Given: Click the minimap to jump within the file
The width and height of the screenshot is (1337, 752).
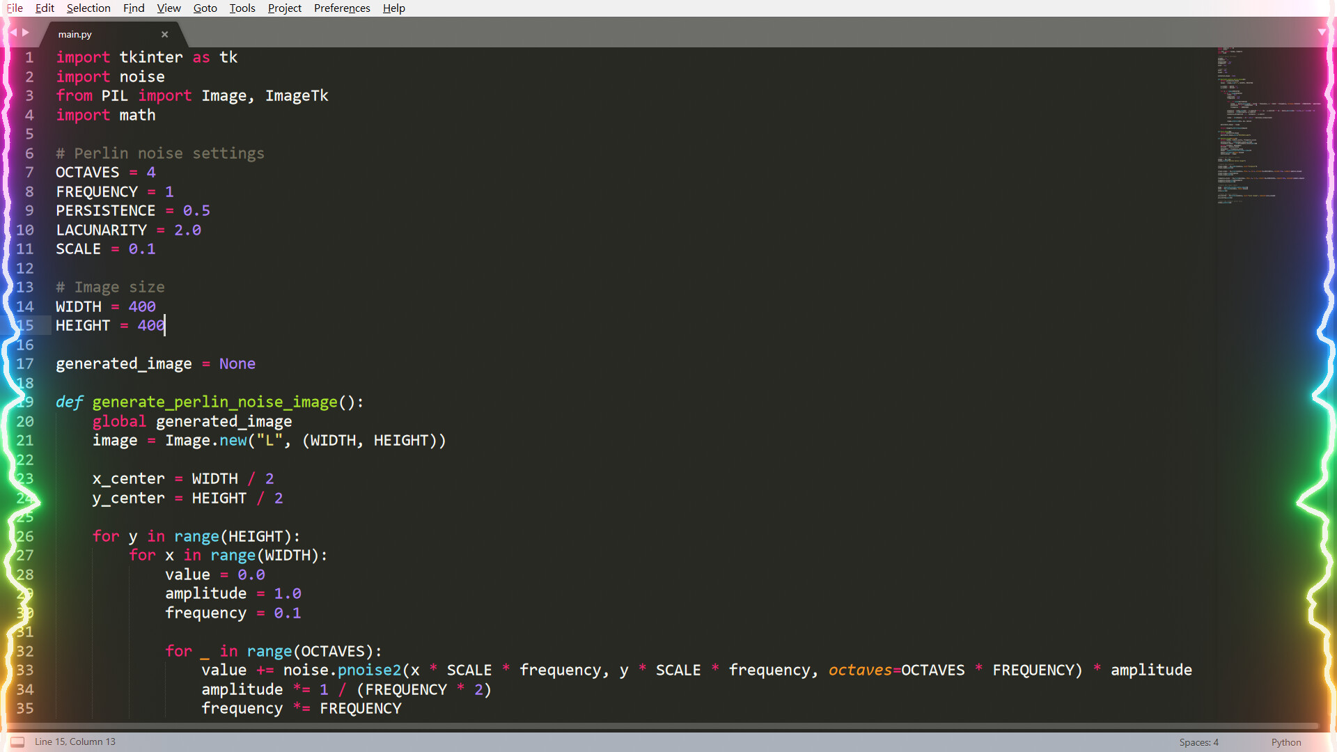Looking at the screenshot, I should (x=1267, y=125).
